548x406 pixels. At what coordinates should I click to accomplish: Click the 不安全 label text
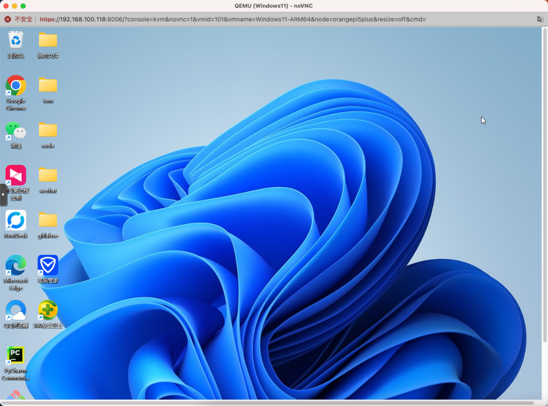coord(23,19)
